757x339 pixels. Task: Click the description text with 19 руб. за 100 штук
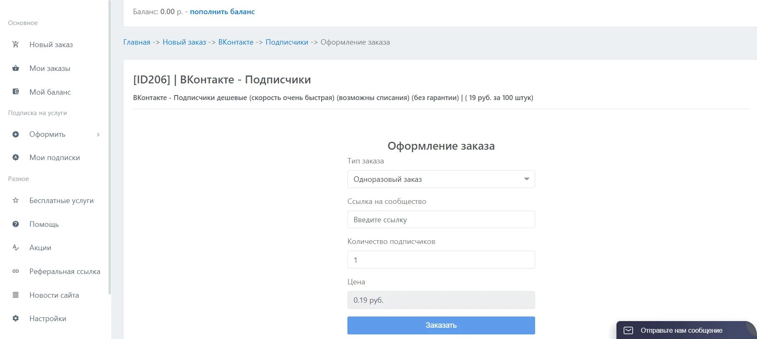click(x=333, y=98)
